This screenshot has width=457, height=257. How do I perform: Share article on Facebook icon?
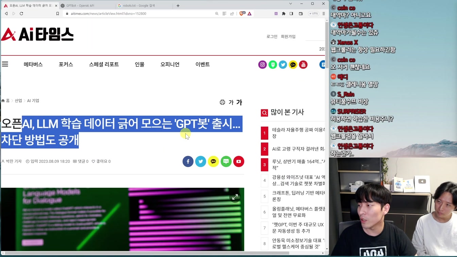tap(188, 161)
